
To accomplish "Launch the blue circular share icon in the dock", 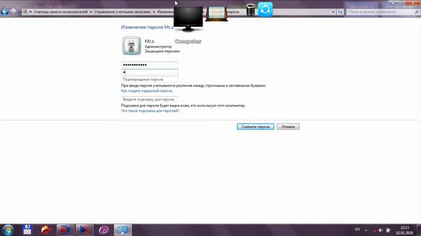I will coord(265,9).
